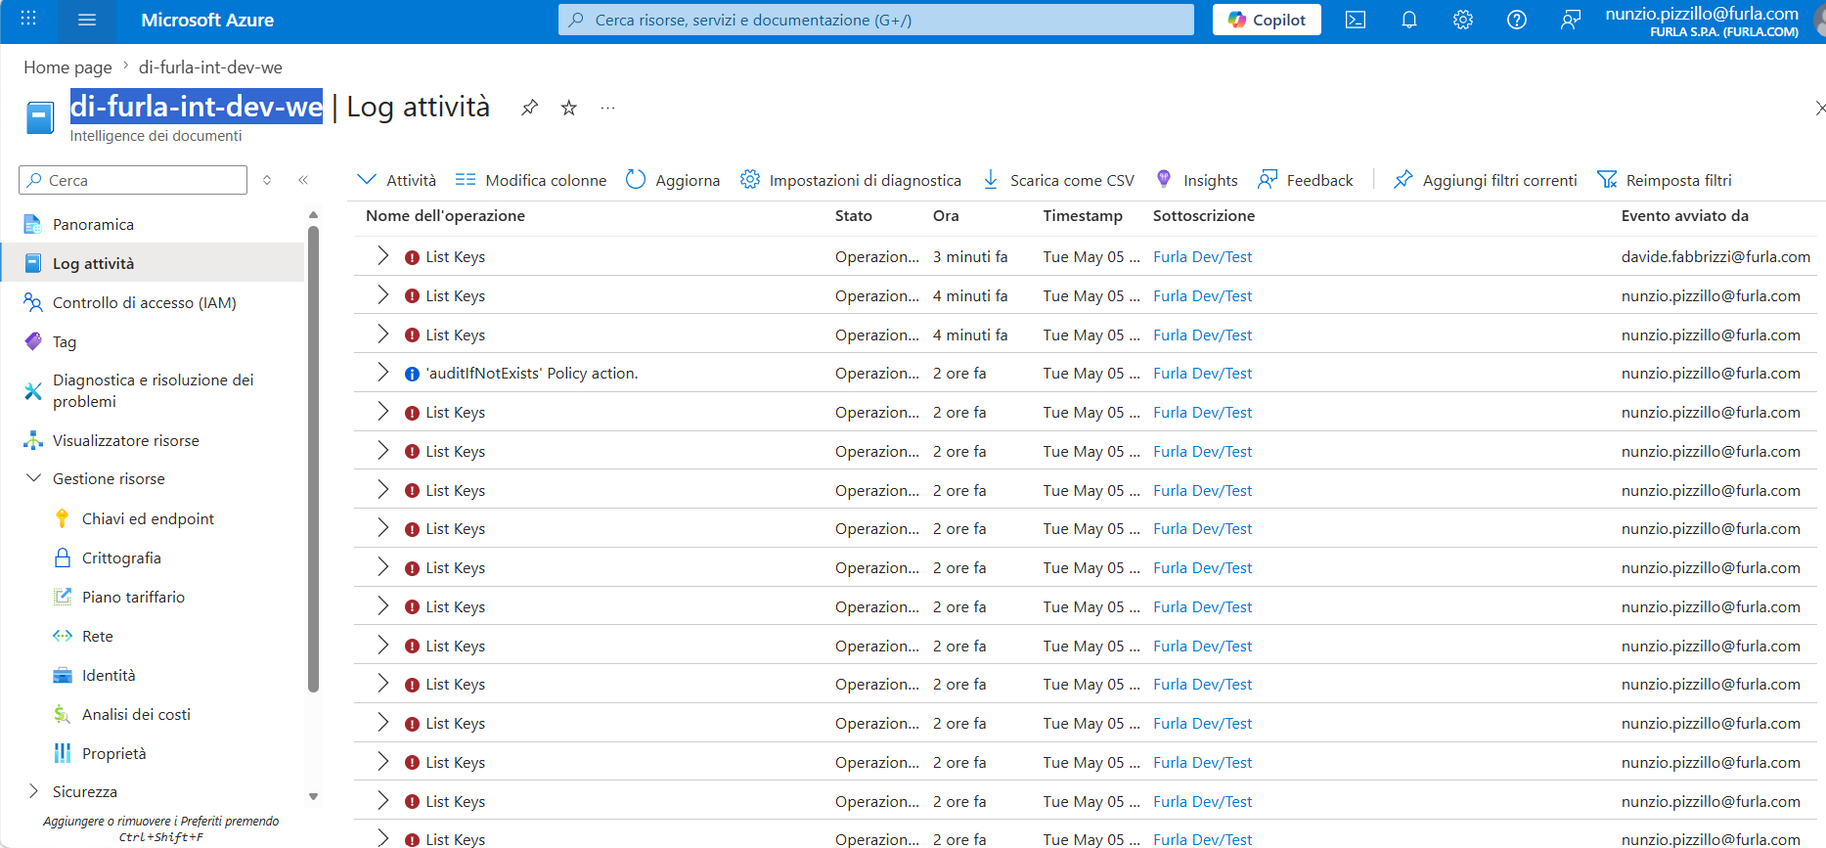
Task: Click the side menu vertical scrollbar
Action: [313, 459]
